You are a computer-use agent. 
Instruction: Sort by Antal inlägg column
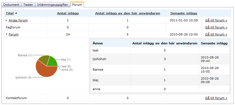click(68, 13)
